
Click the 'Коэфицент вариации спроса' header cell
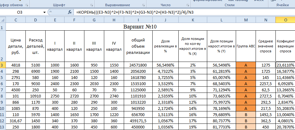click(285, 46)
